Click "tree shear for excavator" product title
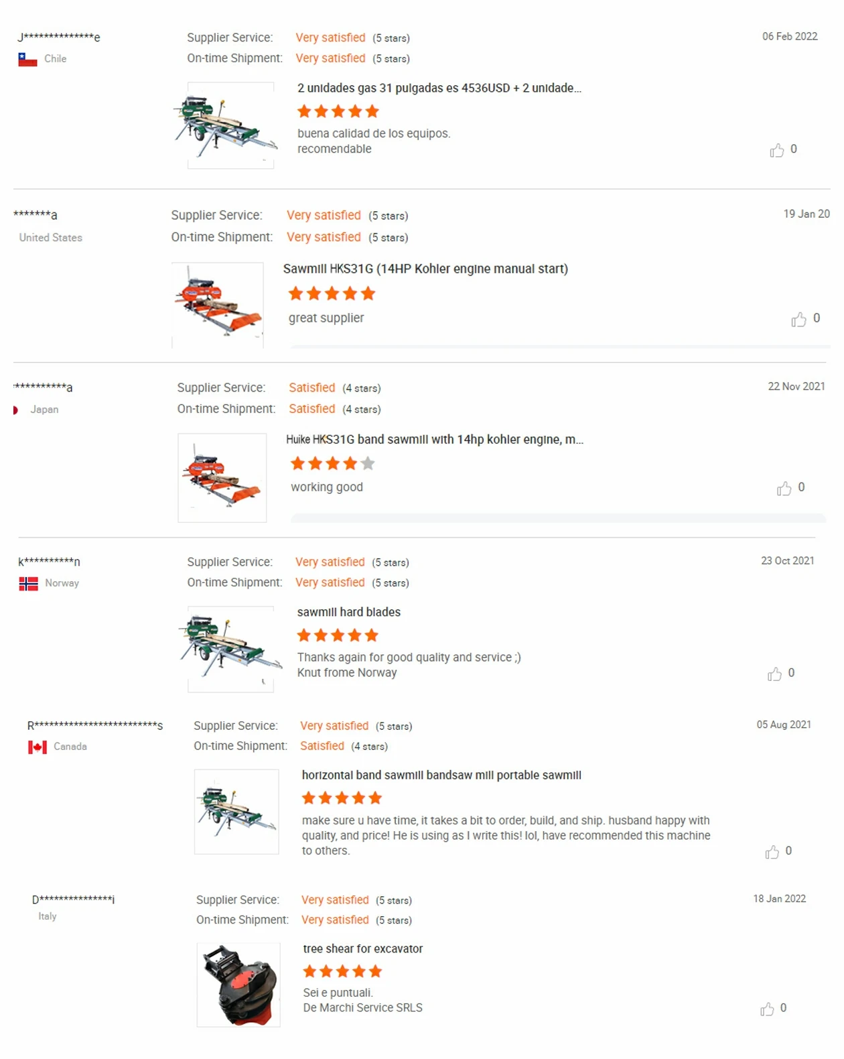Image resolution: width=844 pixels, height=1059 pixels. pos(362,948)
